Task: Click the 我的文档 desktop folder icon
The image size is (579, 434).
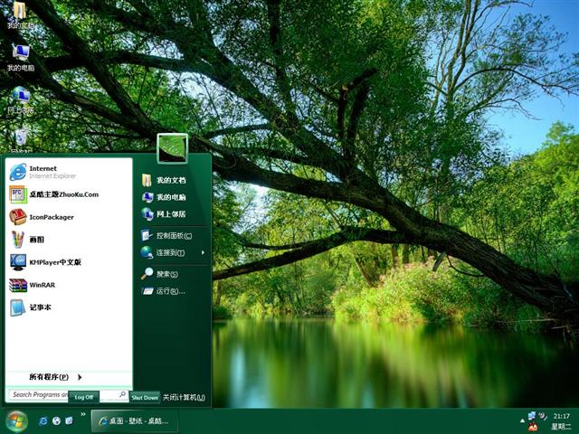Action: (19, 13)
